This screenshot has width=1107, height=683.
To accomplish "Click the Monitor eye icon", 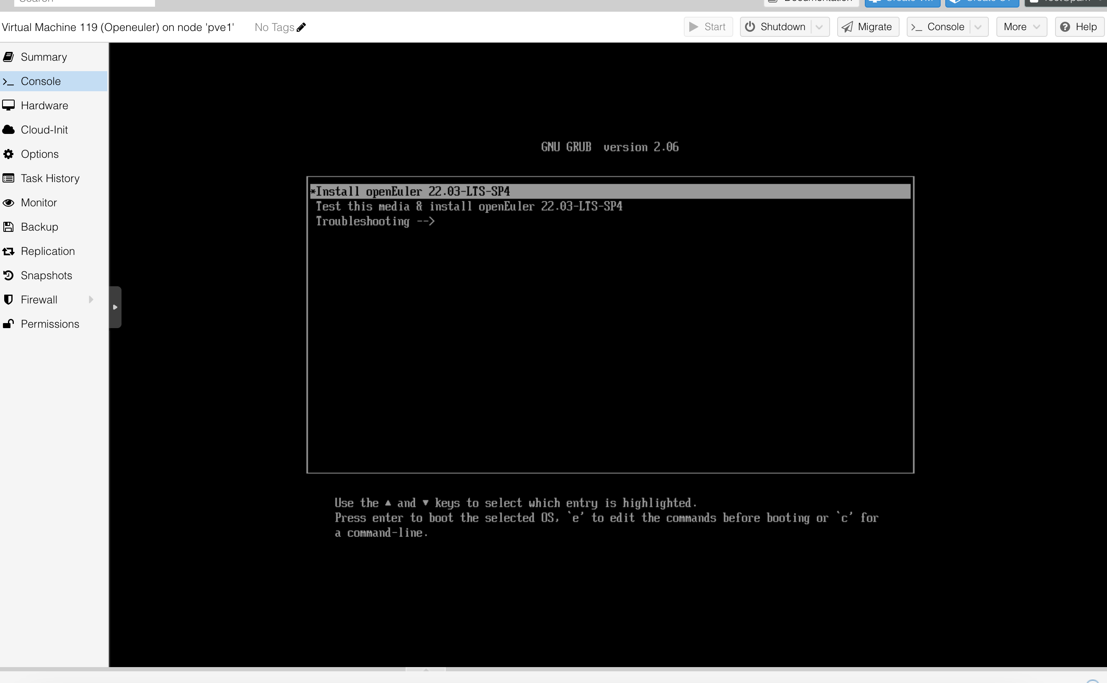I will pyautogui.click(x=8, y=203).
